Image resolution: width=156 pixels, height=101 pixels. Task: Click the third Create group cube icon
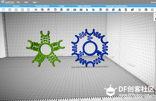pos(68,10)
